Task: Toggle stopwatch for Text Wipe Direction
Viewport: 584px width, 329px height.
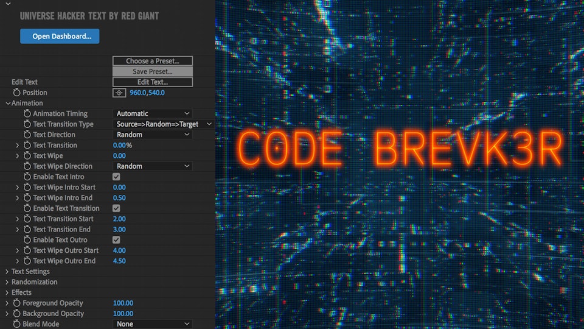Action: pyautogui.click(x=27, y=166)
